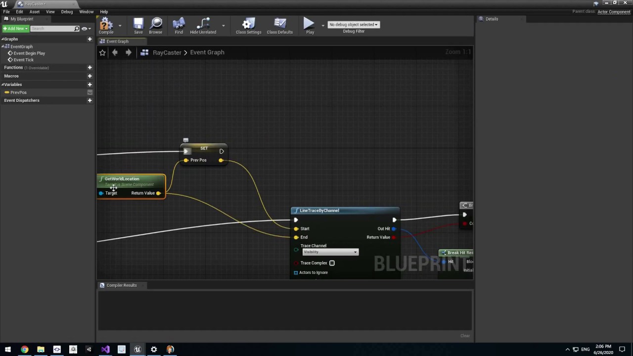Add a new variable with plus

pos(90,85)
